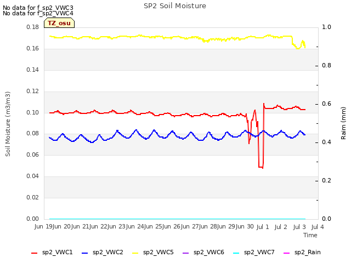
Task: Click the sp2_VWC6 legend entry
Action: point(203,252)
